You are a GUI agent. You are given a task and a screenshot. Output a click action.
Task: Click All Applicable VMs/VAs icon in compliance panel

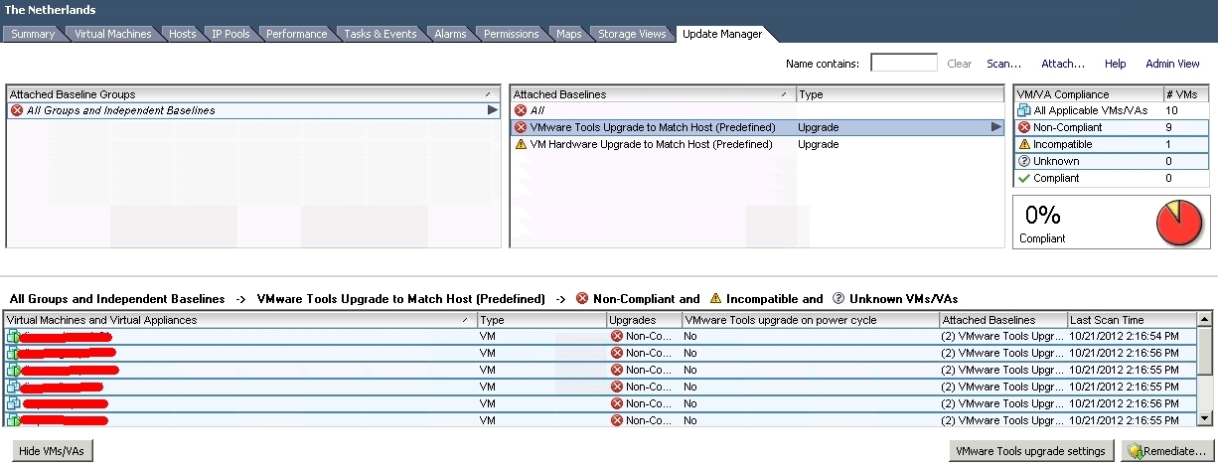[x=1024, y=110]
